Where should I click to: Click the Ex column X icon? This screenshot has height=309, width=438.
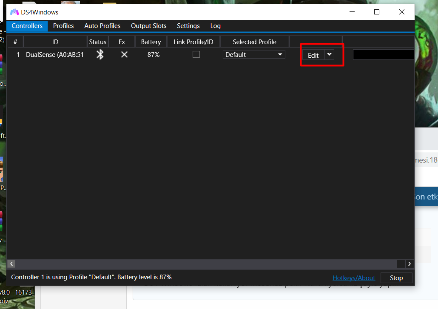pyautogui.click(x=124, y=54)
